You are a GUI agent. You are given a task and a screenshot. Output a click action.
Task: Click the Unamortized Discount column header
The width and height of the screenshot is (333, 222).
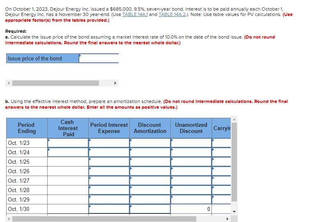point(191,128)
